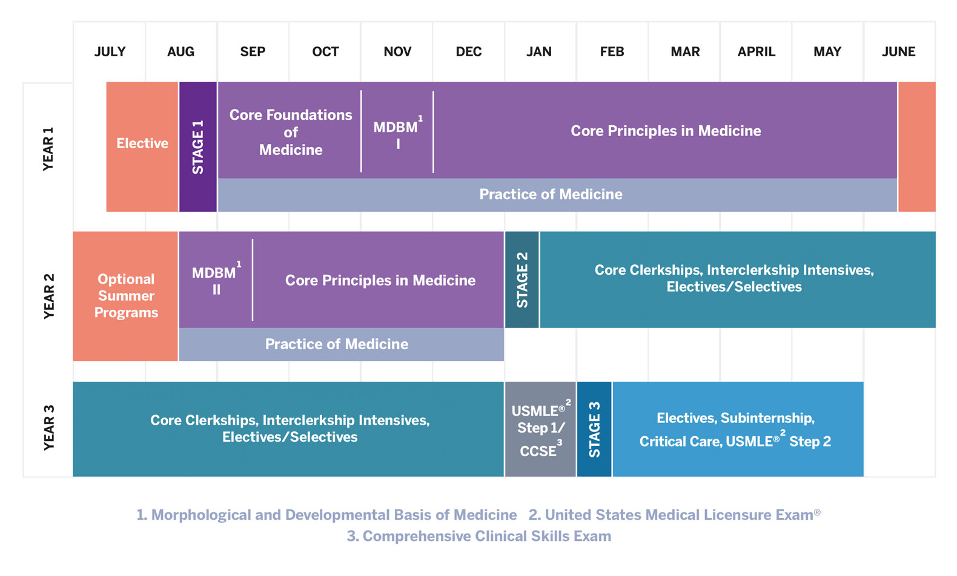Screen dimensions: 957x576
Task: Select the SEP month header
Action: (253, 52)
